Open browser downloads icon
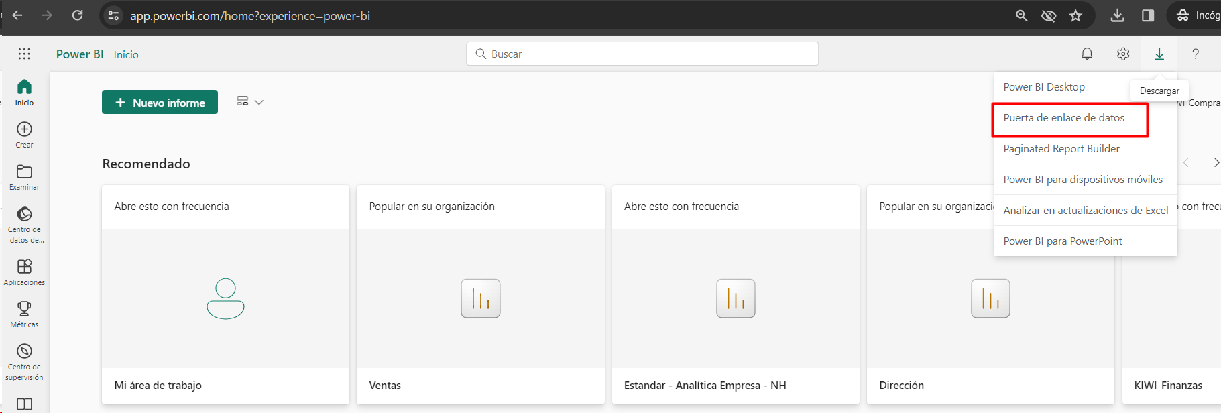 1117,15
